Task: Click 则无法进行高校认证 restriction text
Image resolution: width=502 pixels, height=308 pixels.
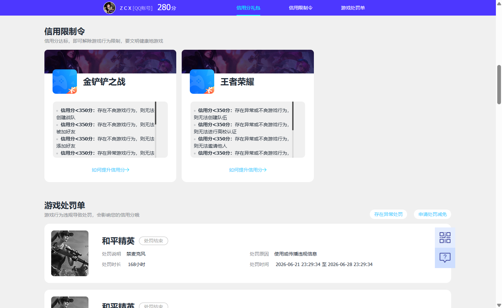Action: (x=215, y=132)
